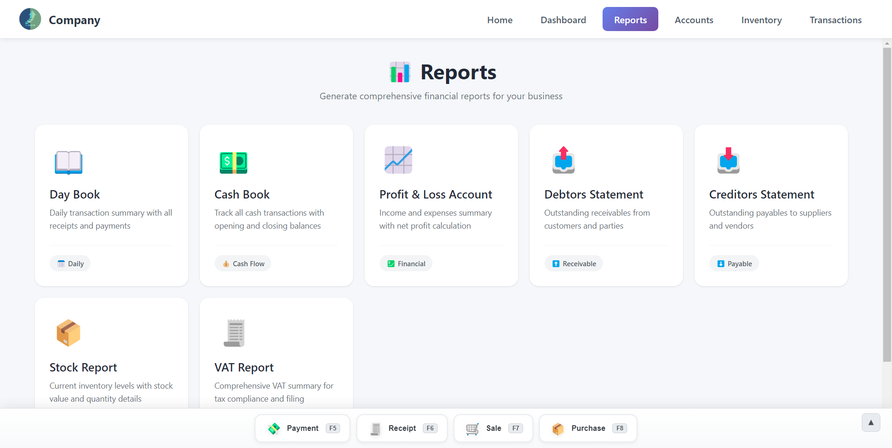
Task: Click the F7 shortcut key badge
Action: point(516,429)
